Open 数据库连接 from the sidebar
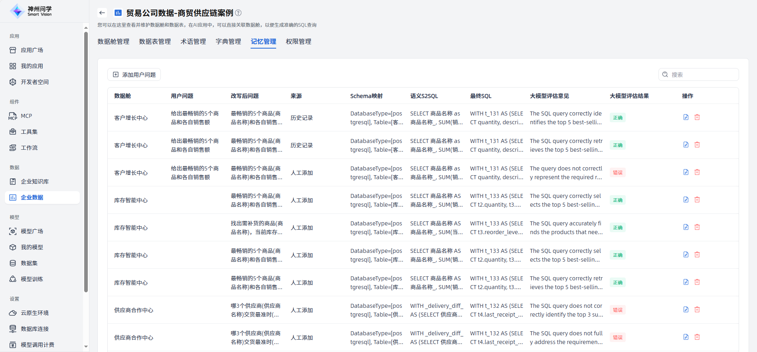Image resolution: width=757 pixels, height=352 pixels. (35, 329)
